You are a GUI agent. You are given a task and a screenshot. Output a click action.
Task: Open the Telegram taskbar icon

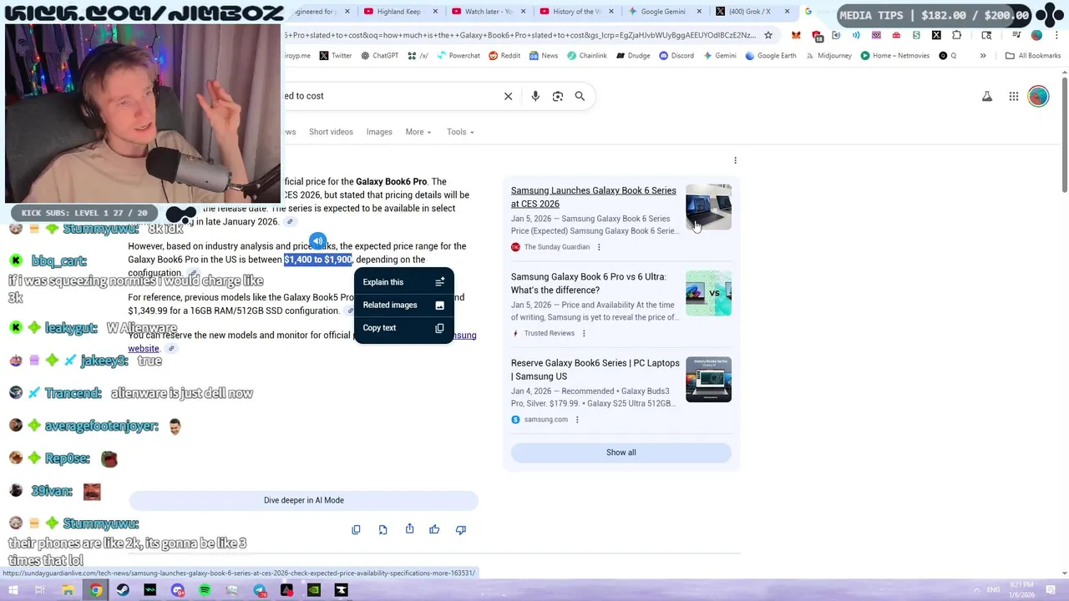tap(259, 590)
